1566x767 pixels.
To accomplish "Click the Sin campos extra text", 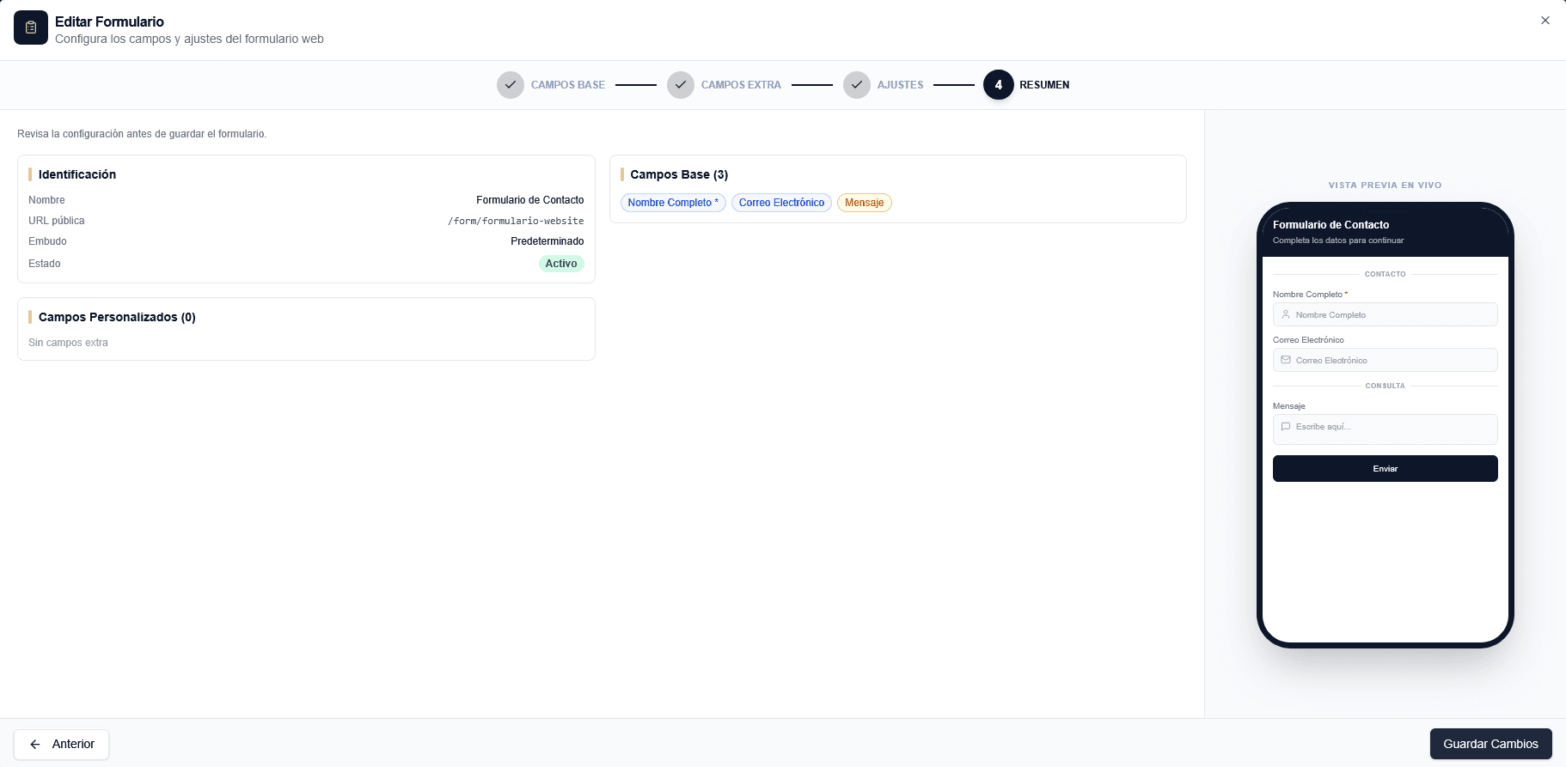I will click(68, 343).
